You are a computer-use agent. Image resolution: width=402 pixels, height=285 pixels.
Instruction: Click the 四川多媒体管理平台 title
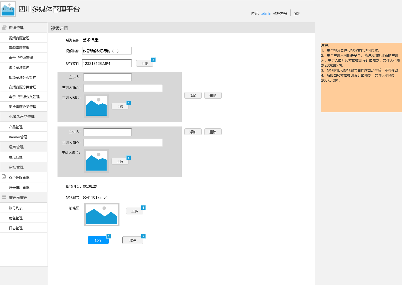click(x=49, y=9)
